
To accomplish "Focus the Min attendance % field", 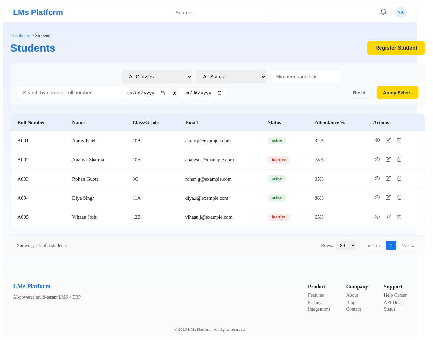I will [x=305, y=77].
